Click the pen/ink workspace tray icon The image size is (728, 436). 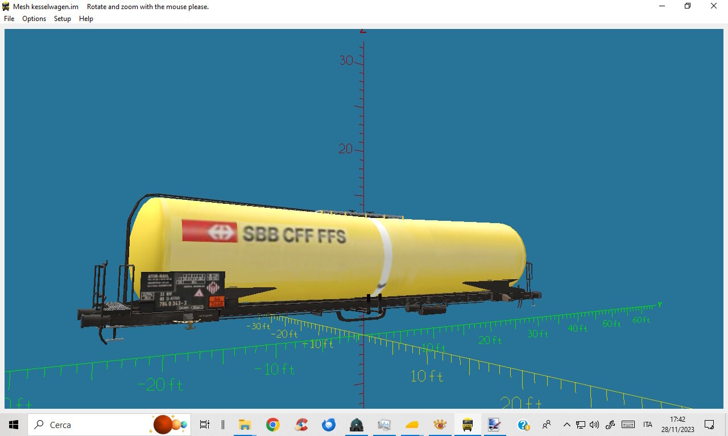[x=610, y=425]
